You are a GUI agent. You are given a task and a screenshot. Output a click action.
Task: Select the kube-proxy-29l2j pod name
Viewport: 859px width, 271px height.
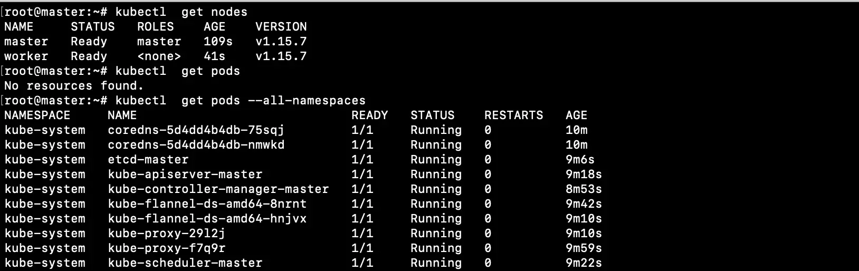coord(166,233)
